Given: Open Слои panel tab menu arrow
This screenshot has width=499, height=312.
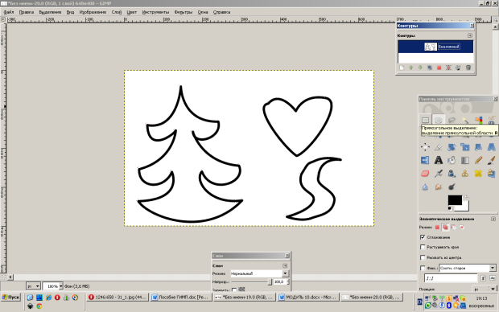Looking at the screenshot, I should coord(285,265).
